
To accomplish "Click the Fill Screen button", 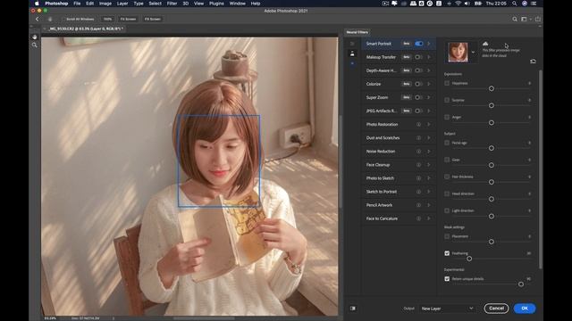I will [153, 19].
